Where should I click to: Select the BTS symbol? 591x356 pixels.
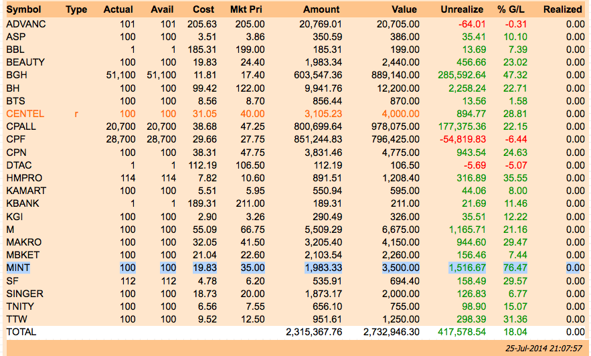click(16, 101)
